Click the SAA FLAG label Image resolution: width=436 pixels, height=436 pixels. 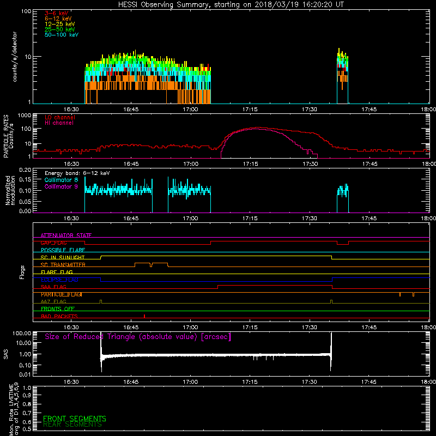click(x=53, y=287)
